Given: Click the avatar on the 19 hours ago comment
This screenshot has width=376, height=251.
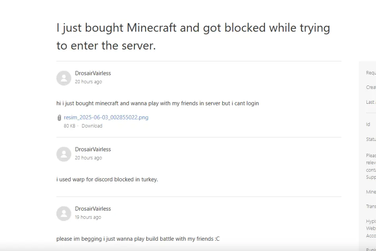Looking at the screenshot, I should click(x=64, y=213).
